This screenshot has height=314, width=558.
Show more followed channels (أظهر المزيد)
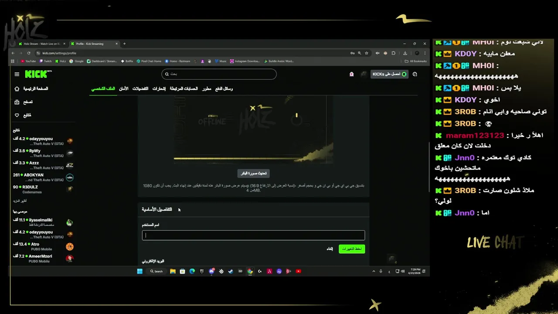coord(20,201)
